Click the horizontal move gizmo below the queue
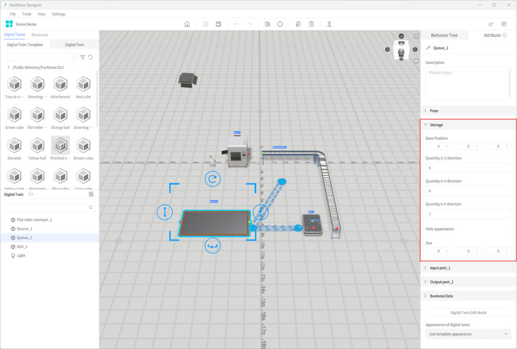Viewport: 517px width, 349px height. [x=213, y=246]
